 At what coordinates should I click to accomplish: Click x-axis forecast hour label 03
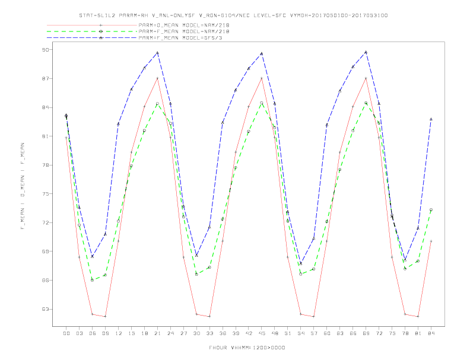click(x=80, y=333)
